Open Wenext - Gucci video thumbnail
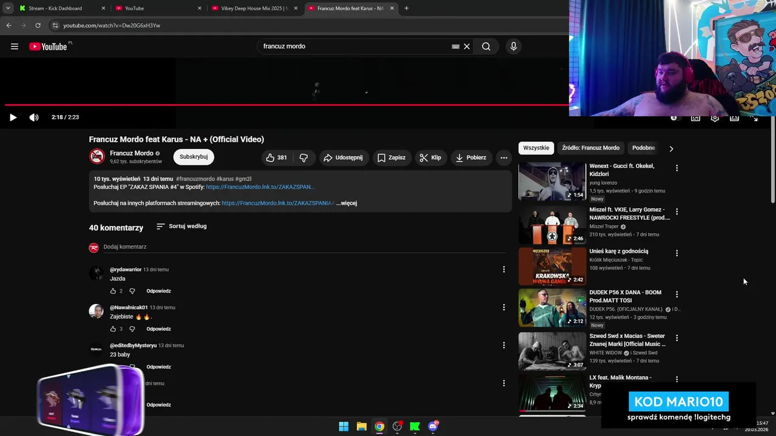Image resolution: width=776 pixels, height=436 pixels. click(552, 182)
